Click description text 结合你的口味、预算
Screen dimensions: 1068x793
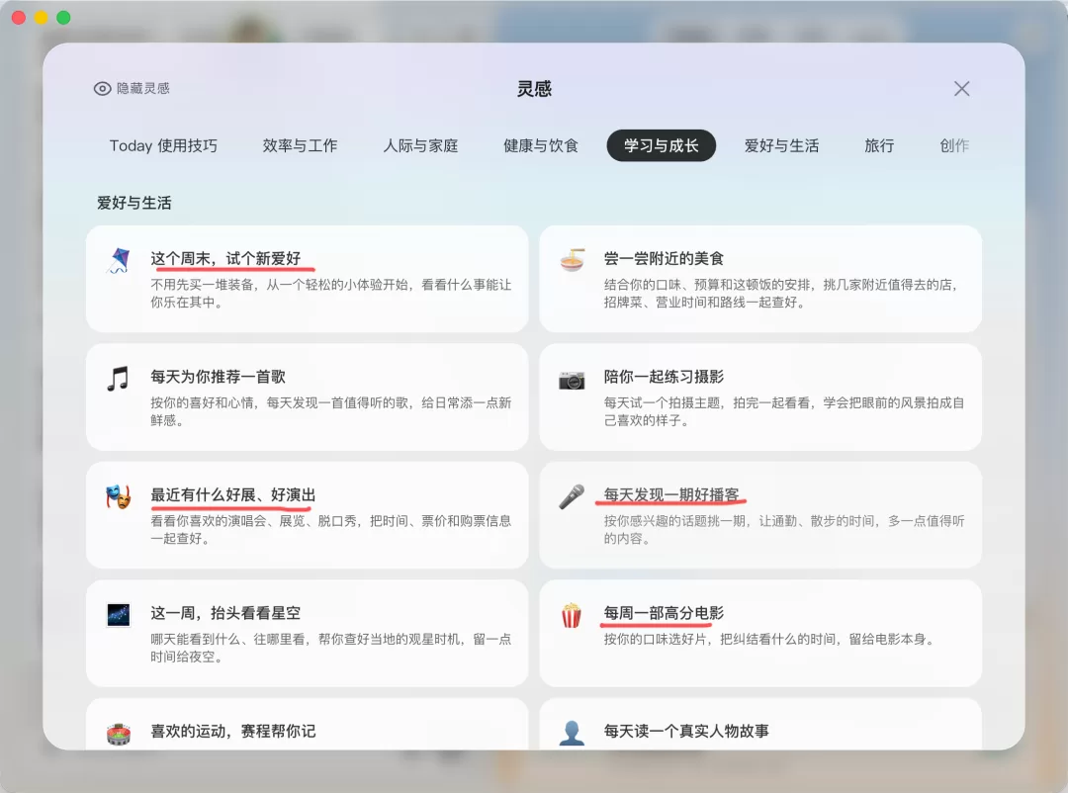coord(781,294)
